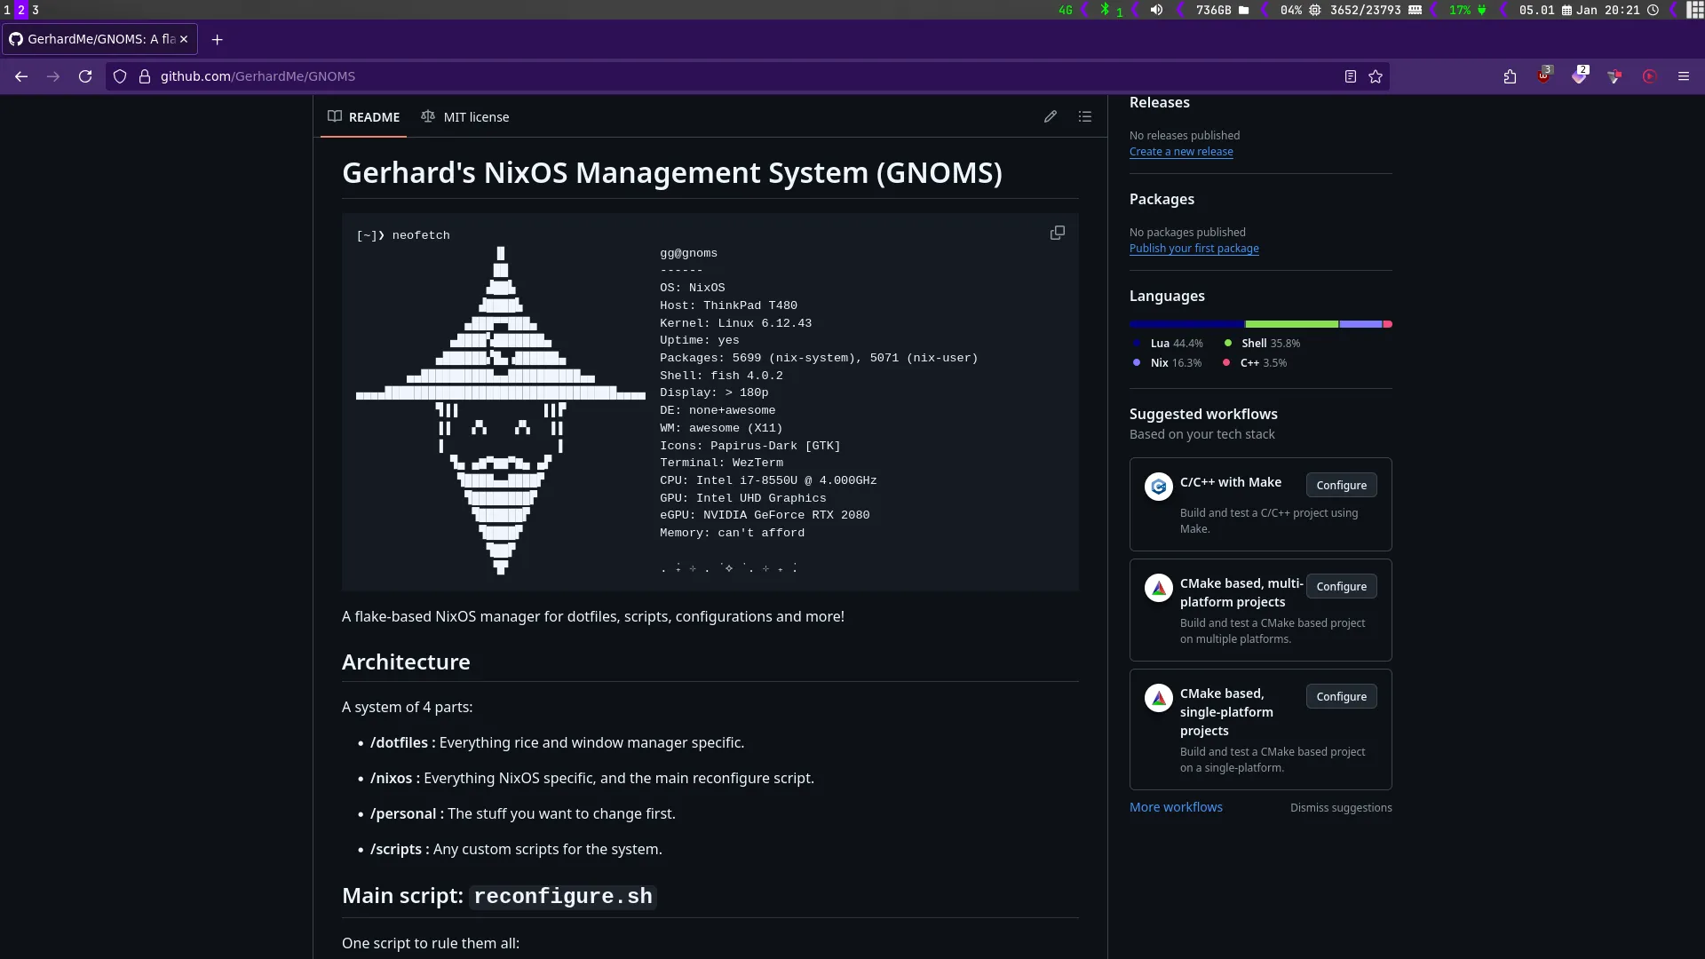This screenshot has height=959, width=1705.
Task: Bookmark this page with the star
Action: [1376, 76]
